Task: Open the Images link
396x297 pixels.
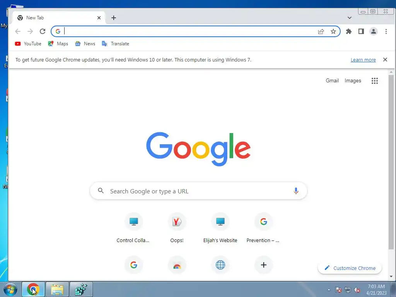Action: pos(353,80)
